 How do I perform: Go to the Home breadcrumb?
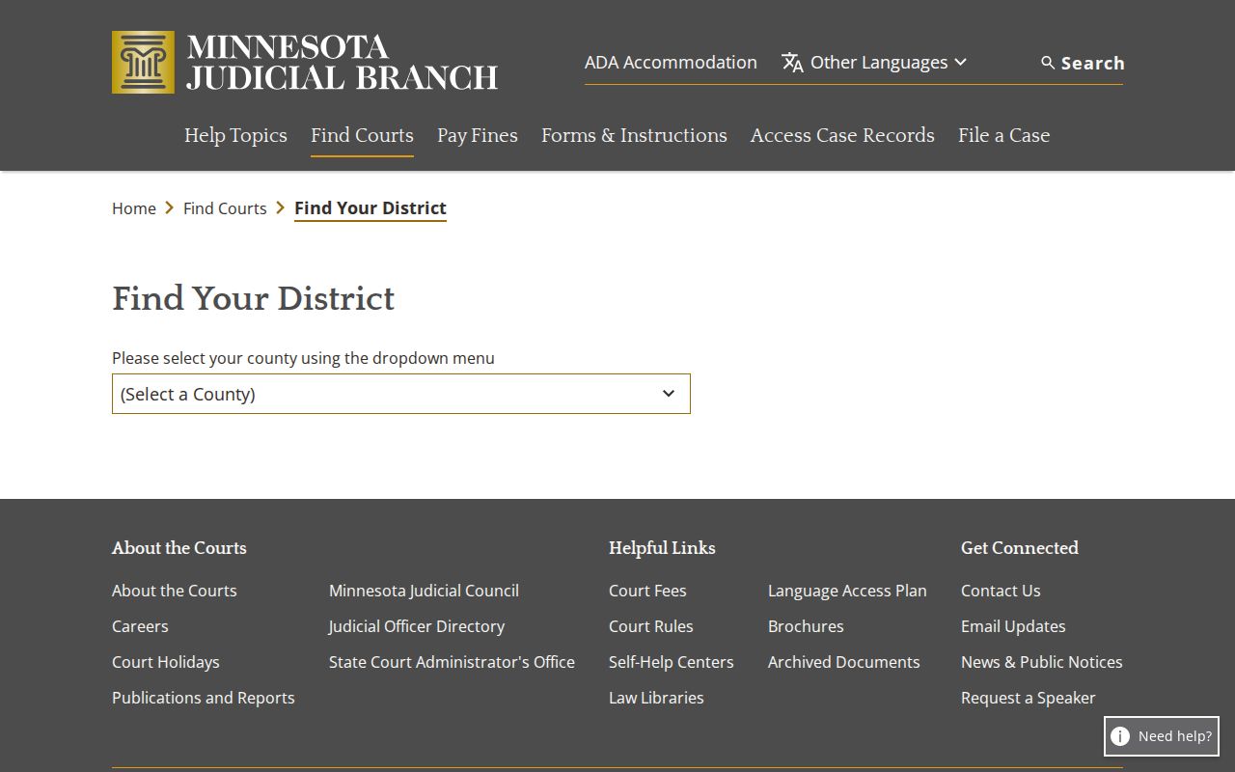tap(134, 208)
